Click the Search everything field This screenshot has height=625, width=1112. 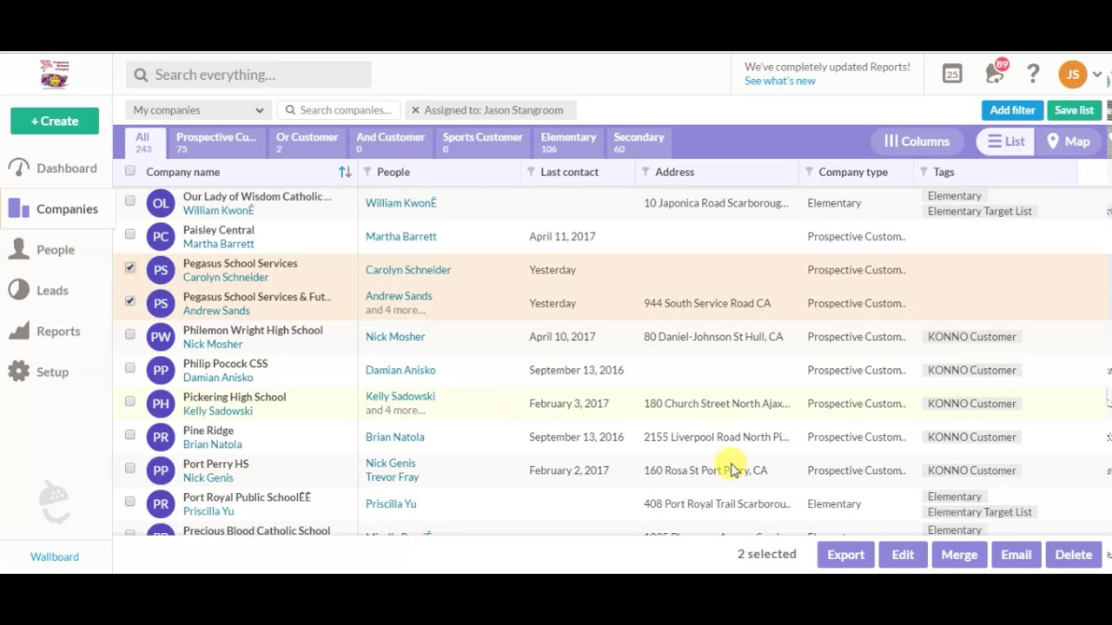pos(248,75)
